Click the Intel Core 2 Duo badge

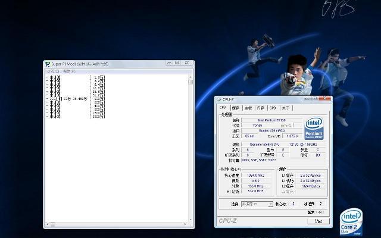[351, 221]
